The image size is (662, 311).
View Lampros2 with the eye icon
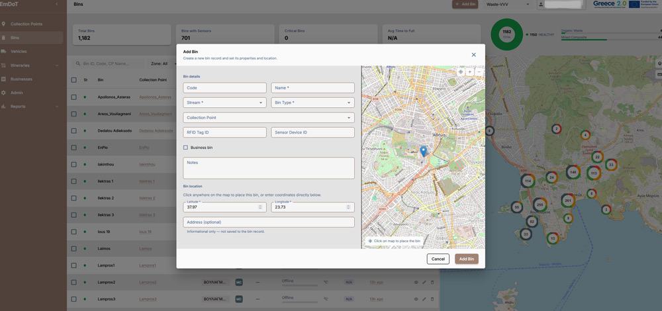(416, 283)
